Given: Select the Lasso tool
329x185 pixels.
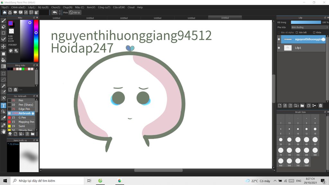Looking at the screenshot, I should (3, 80).
